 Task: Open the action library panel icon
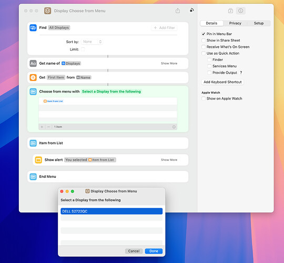click(x=230, y=11)
